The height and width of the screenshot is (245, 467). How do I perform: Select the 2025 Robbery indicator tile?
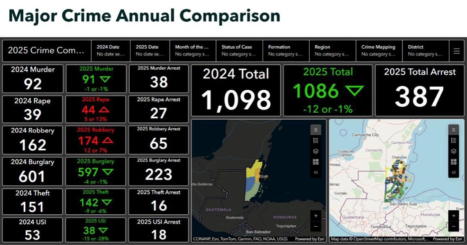pyautogui.click(x=95, y=140)
